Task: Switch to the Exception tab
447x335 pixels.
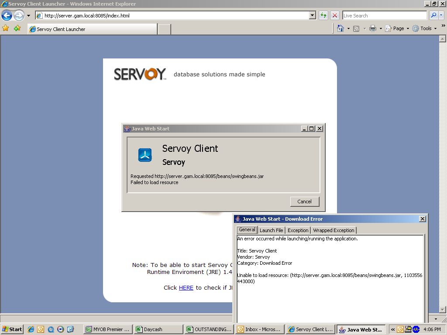Action: point(298,230)
